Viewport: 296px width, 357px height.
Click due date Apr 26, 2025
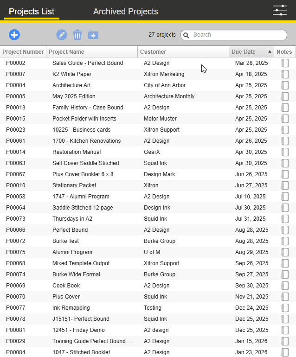click(251, 141)
